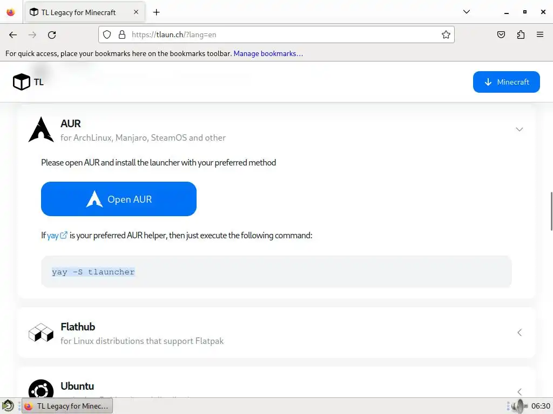Image resolution: width=553 pixels, height=414 pixels.
Task: View site security padlock info
Action: (x=122, y=34)
